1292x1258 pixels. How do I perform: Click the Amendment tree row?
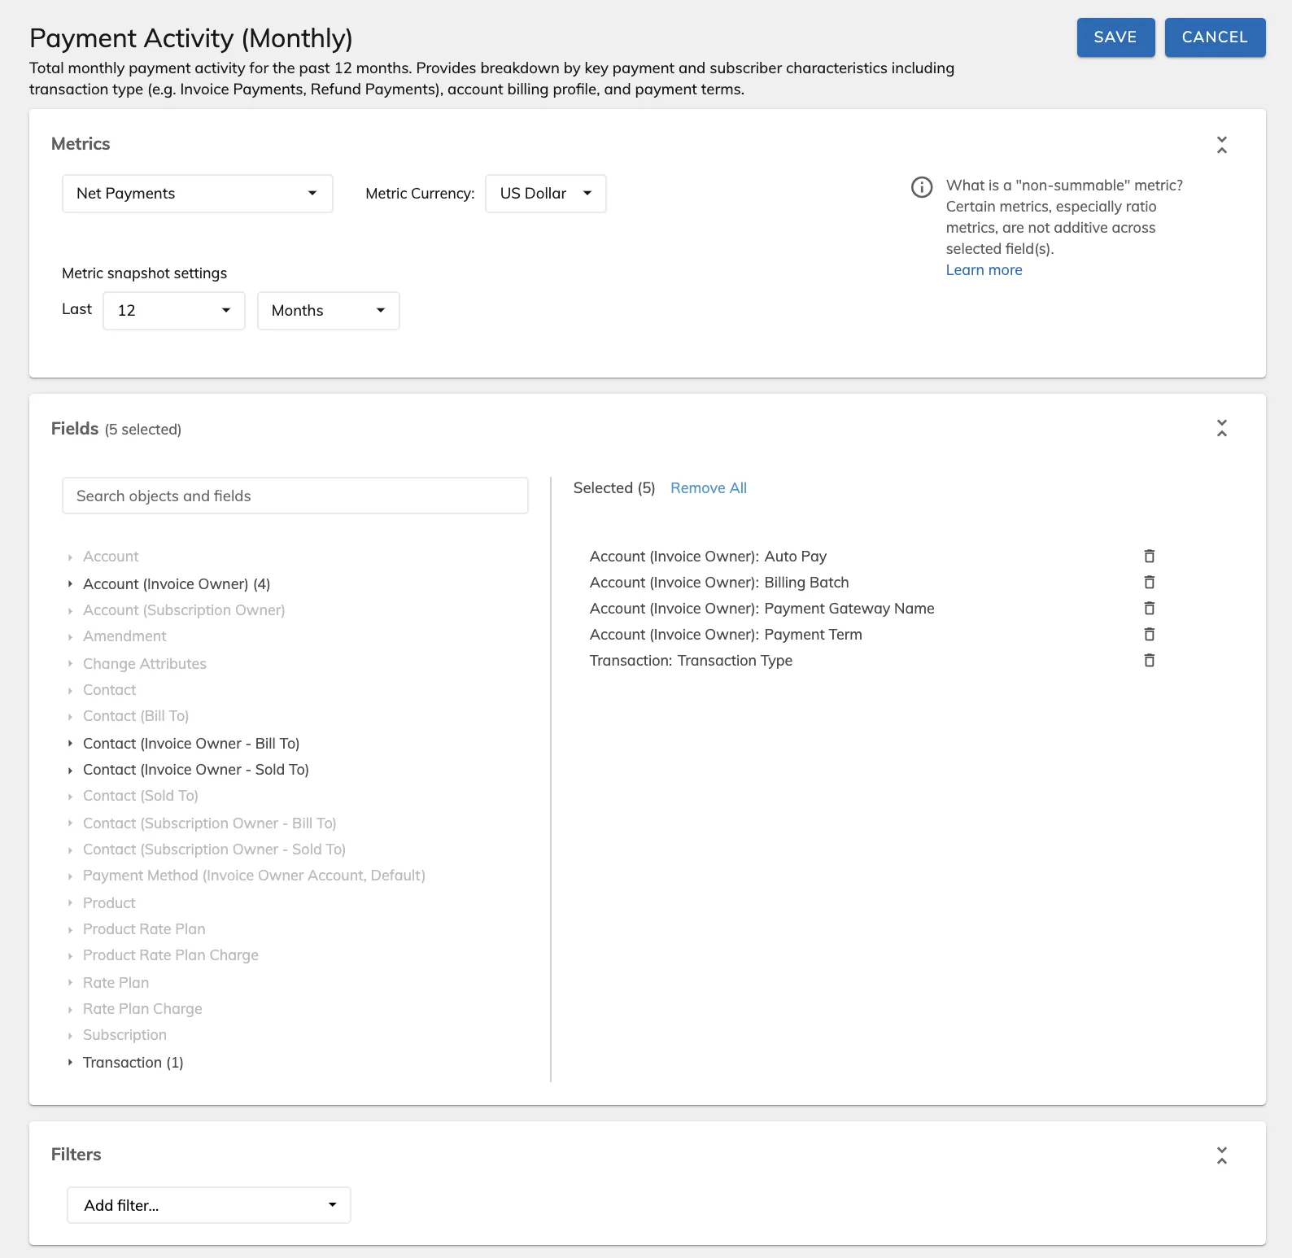(124, 636)
